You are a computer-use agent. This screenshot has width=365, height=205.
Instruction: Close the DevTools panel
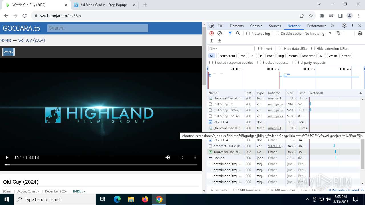pos(360,26)
